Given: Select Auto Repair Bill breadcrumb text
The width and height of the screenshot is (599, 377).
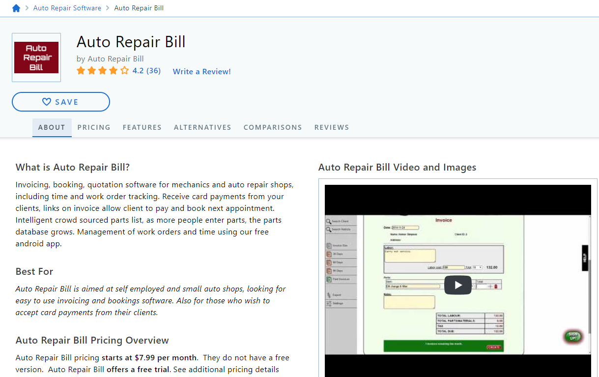Looking at the screenshot, I should click(139, 8).
